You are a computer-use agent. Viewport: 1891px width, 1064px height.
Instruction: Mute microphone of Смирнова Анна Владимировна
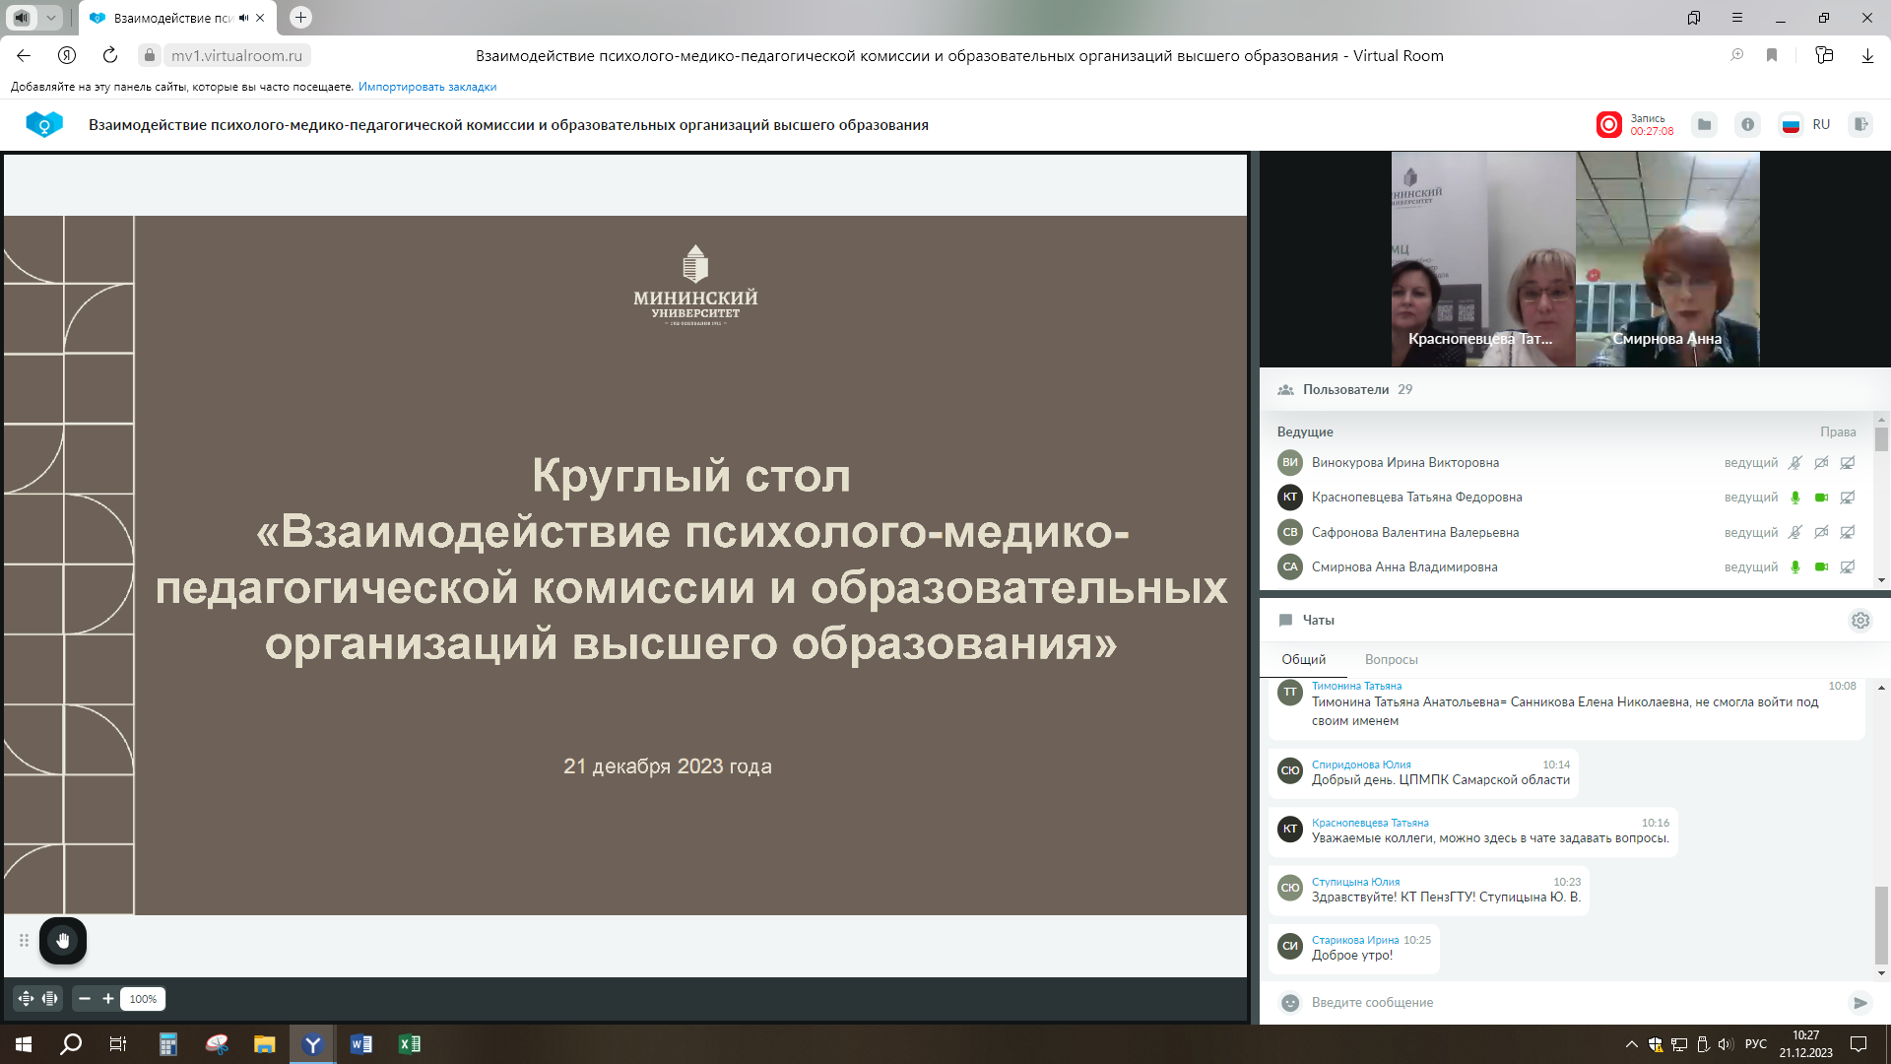[1795, 567]
